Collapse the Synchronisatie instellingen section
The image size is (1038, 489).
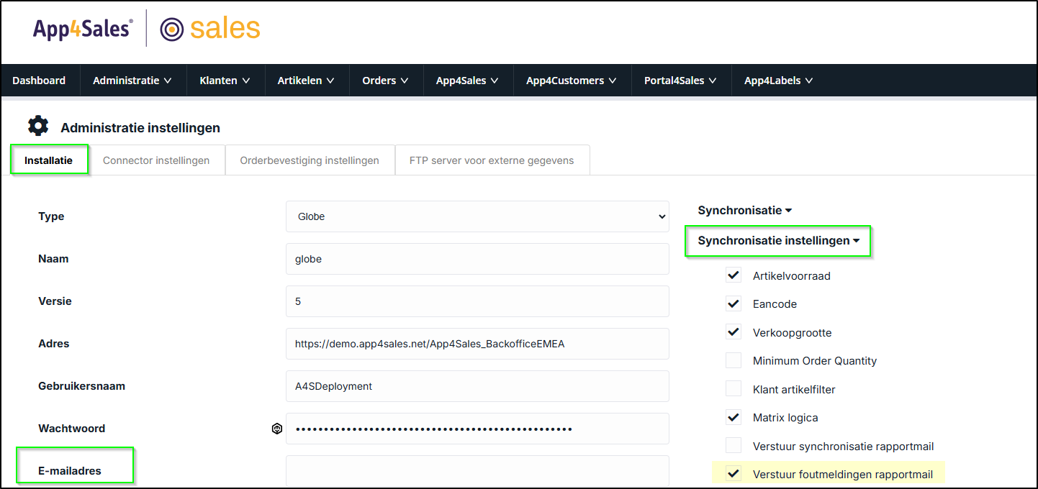[779, 241]
